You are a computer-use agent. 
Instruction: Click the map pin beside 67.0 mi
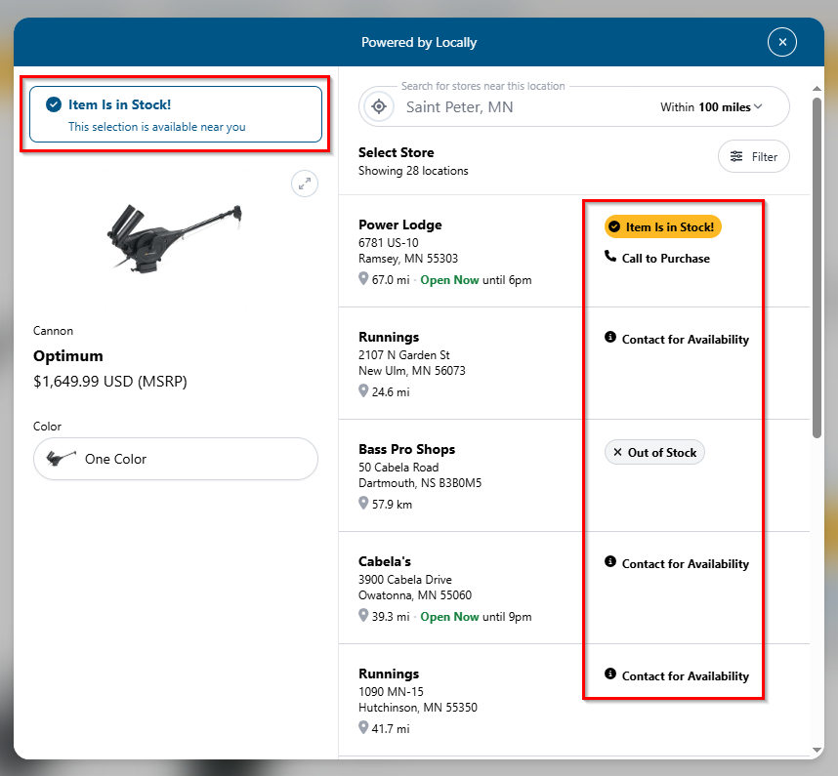point(363,279)
